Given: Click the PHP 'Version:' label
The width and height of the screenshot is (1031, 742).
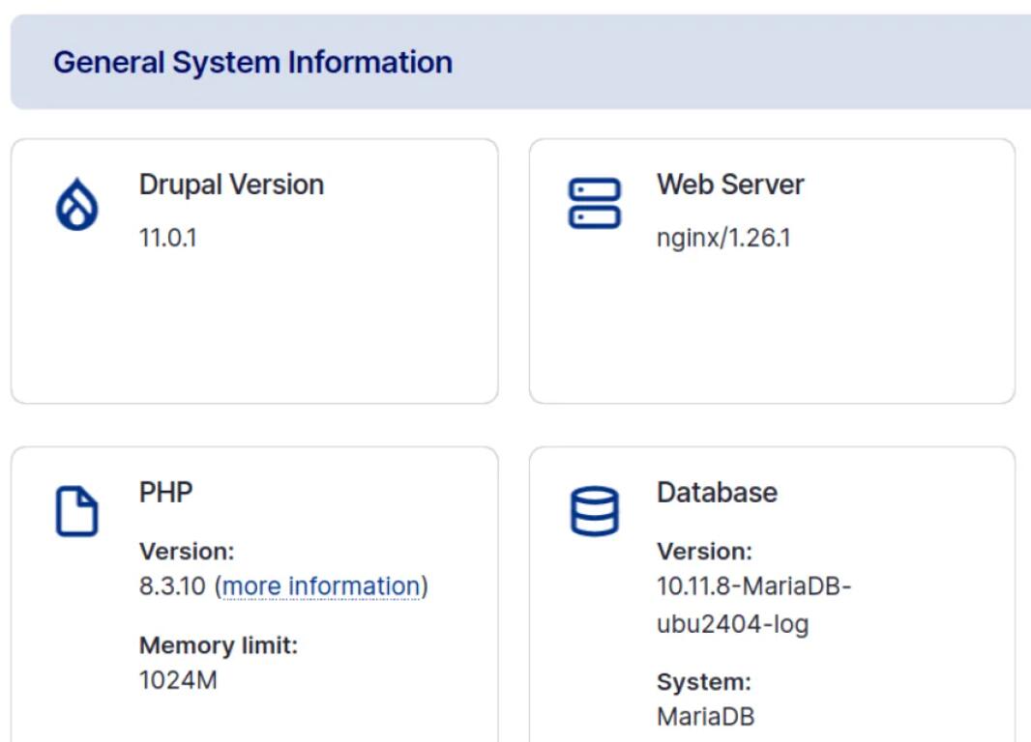Looking at the screenshot, I should pyautogui.click(x=187, y=552).
